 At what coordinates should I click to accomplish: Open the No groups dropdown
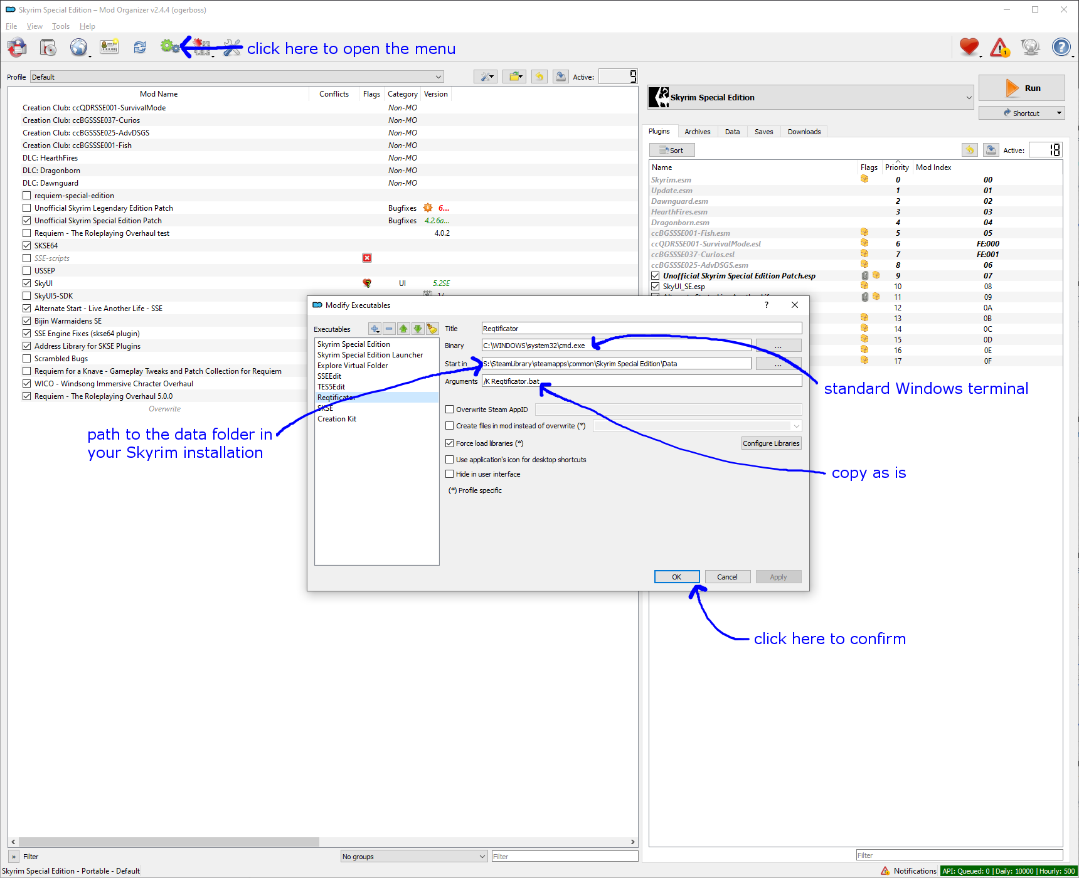tap(414, 856)
